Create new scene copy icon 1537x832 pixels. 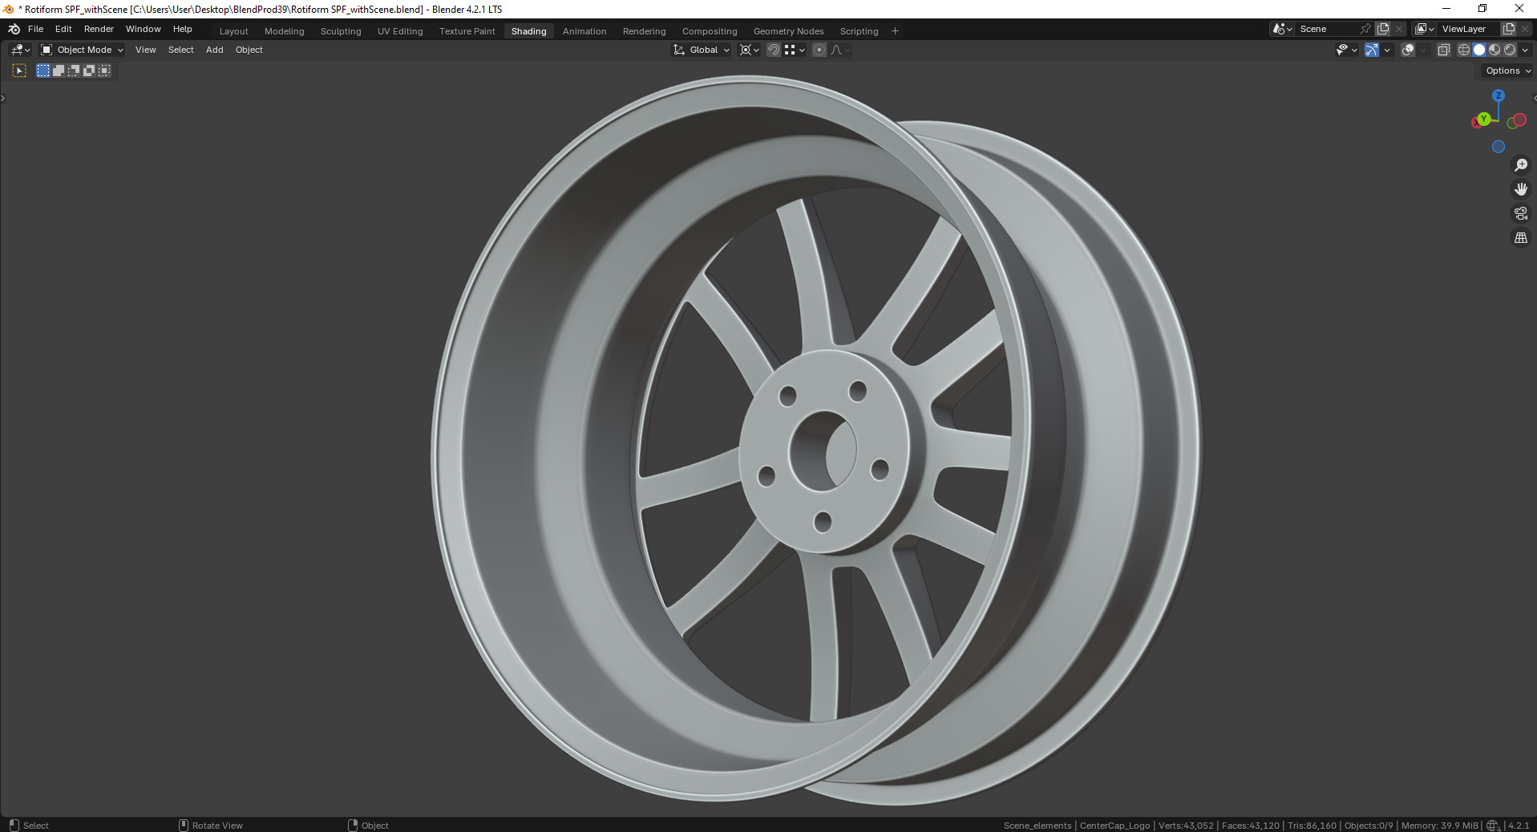1383,29
